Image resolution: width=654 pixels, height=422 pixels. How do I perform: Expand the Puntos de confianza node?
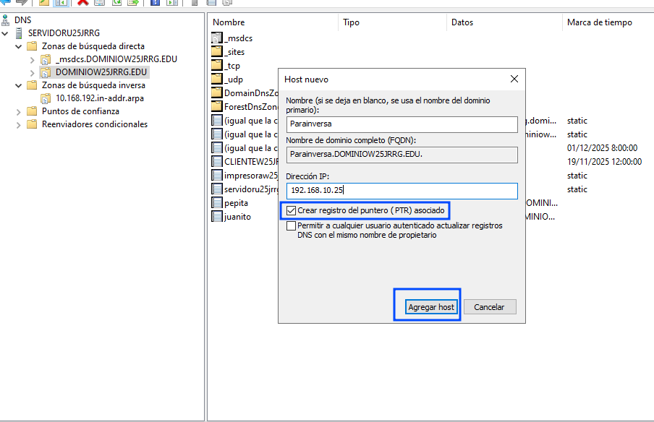[18, 112]
